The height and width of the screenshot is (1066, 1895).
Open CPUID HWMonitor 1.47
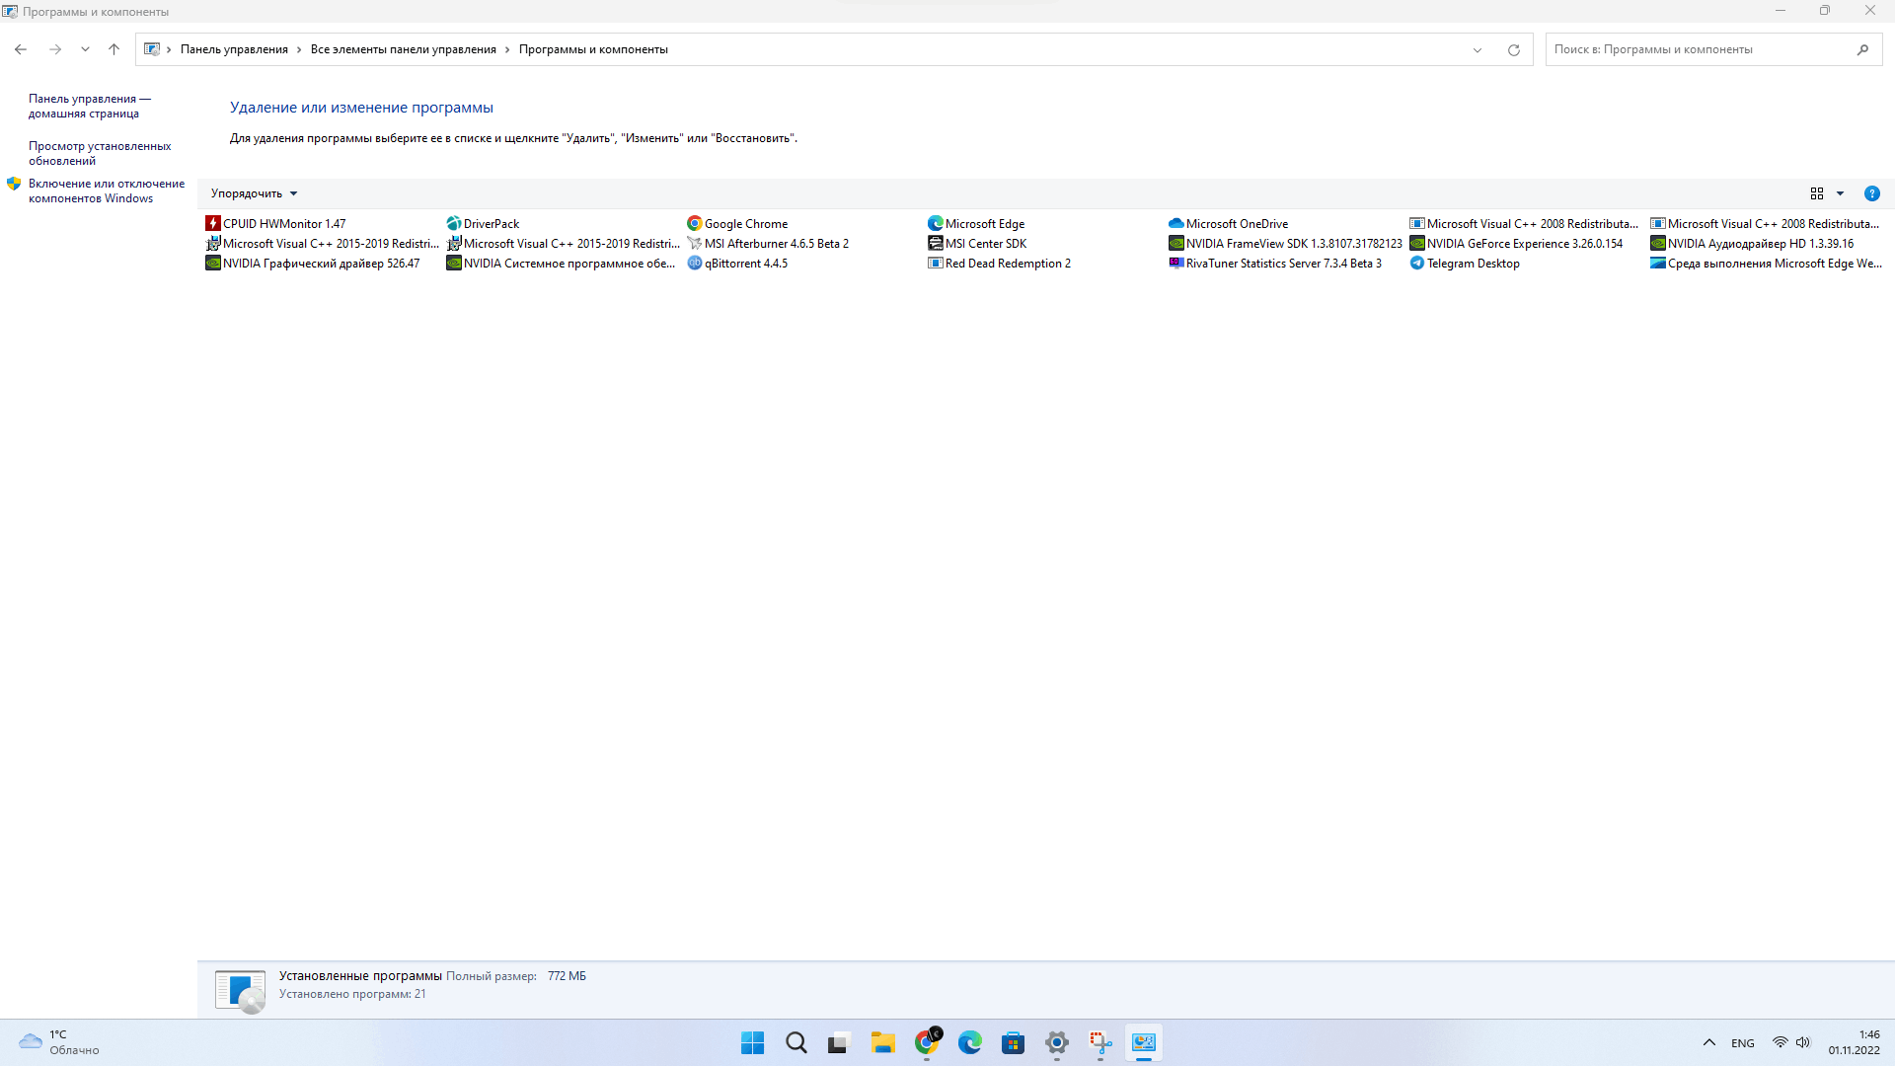(283, 224)
